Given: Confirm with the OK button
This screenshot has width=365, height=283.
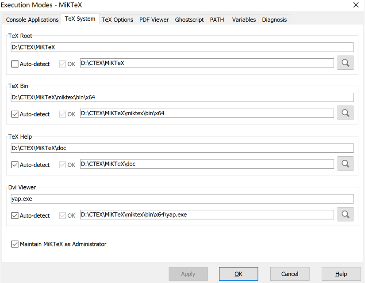Looking at the screenshot, I should (238, 274).
